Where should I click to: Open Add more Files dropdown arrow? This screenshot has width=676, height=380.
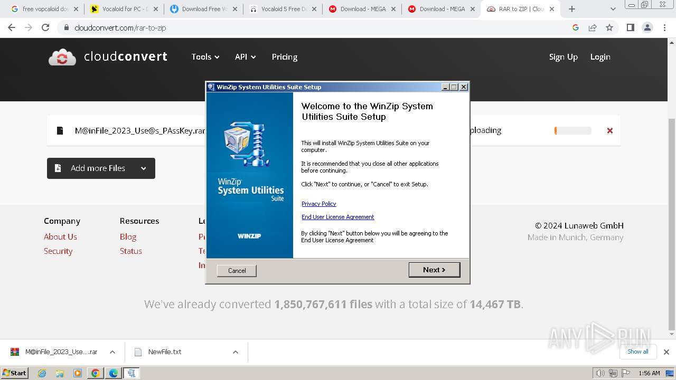coord(143,168)
